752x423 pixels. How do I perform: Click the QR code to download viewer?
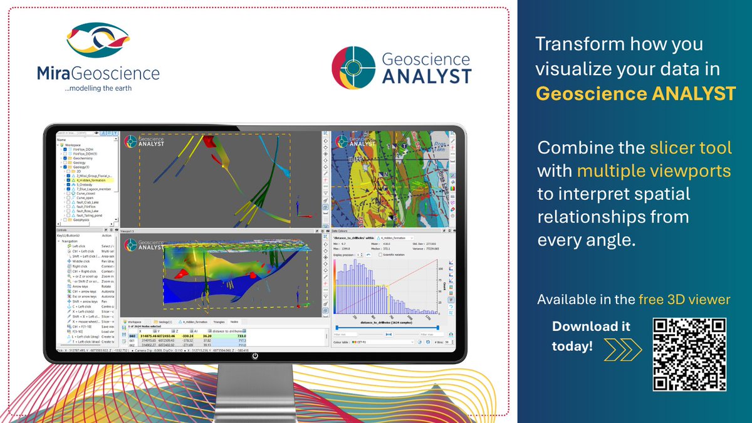point(689,354)
